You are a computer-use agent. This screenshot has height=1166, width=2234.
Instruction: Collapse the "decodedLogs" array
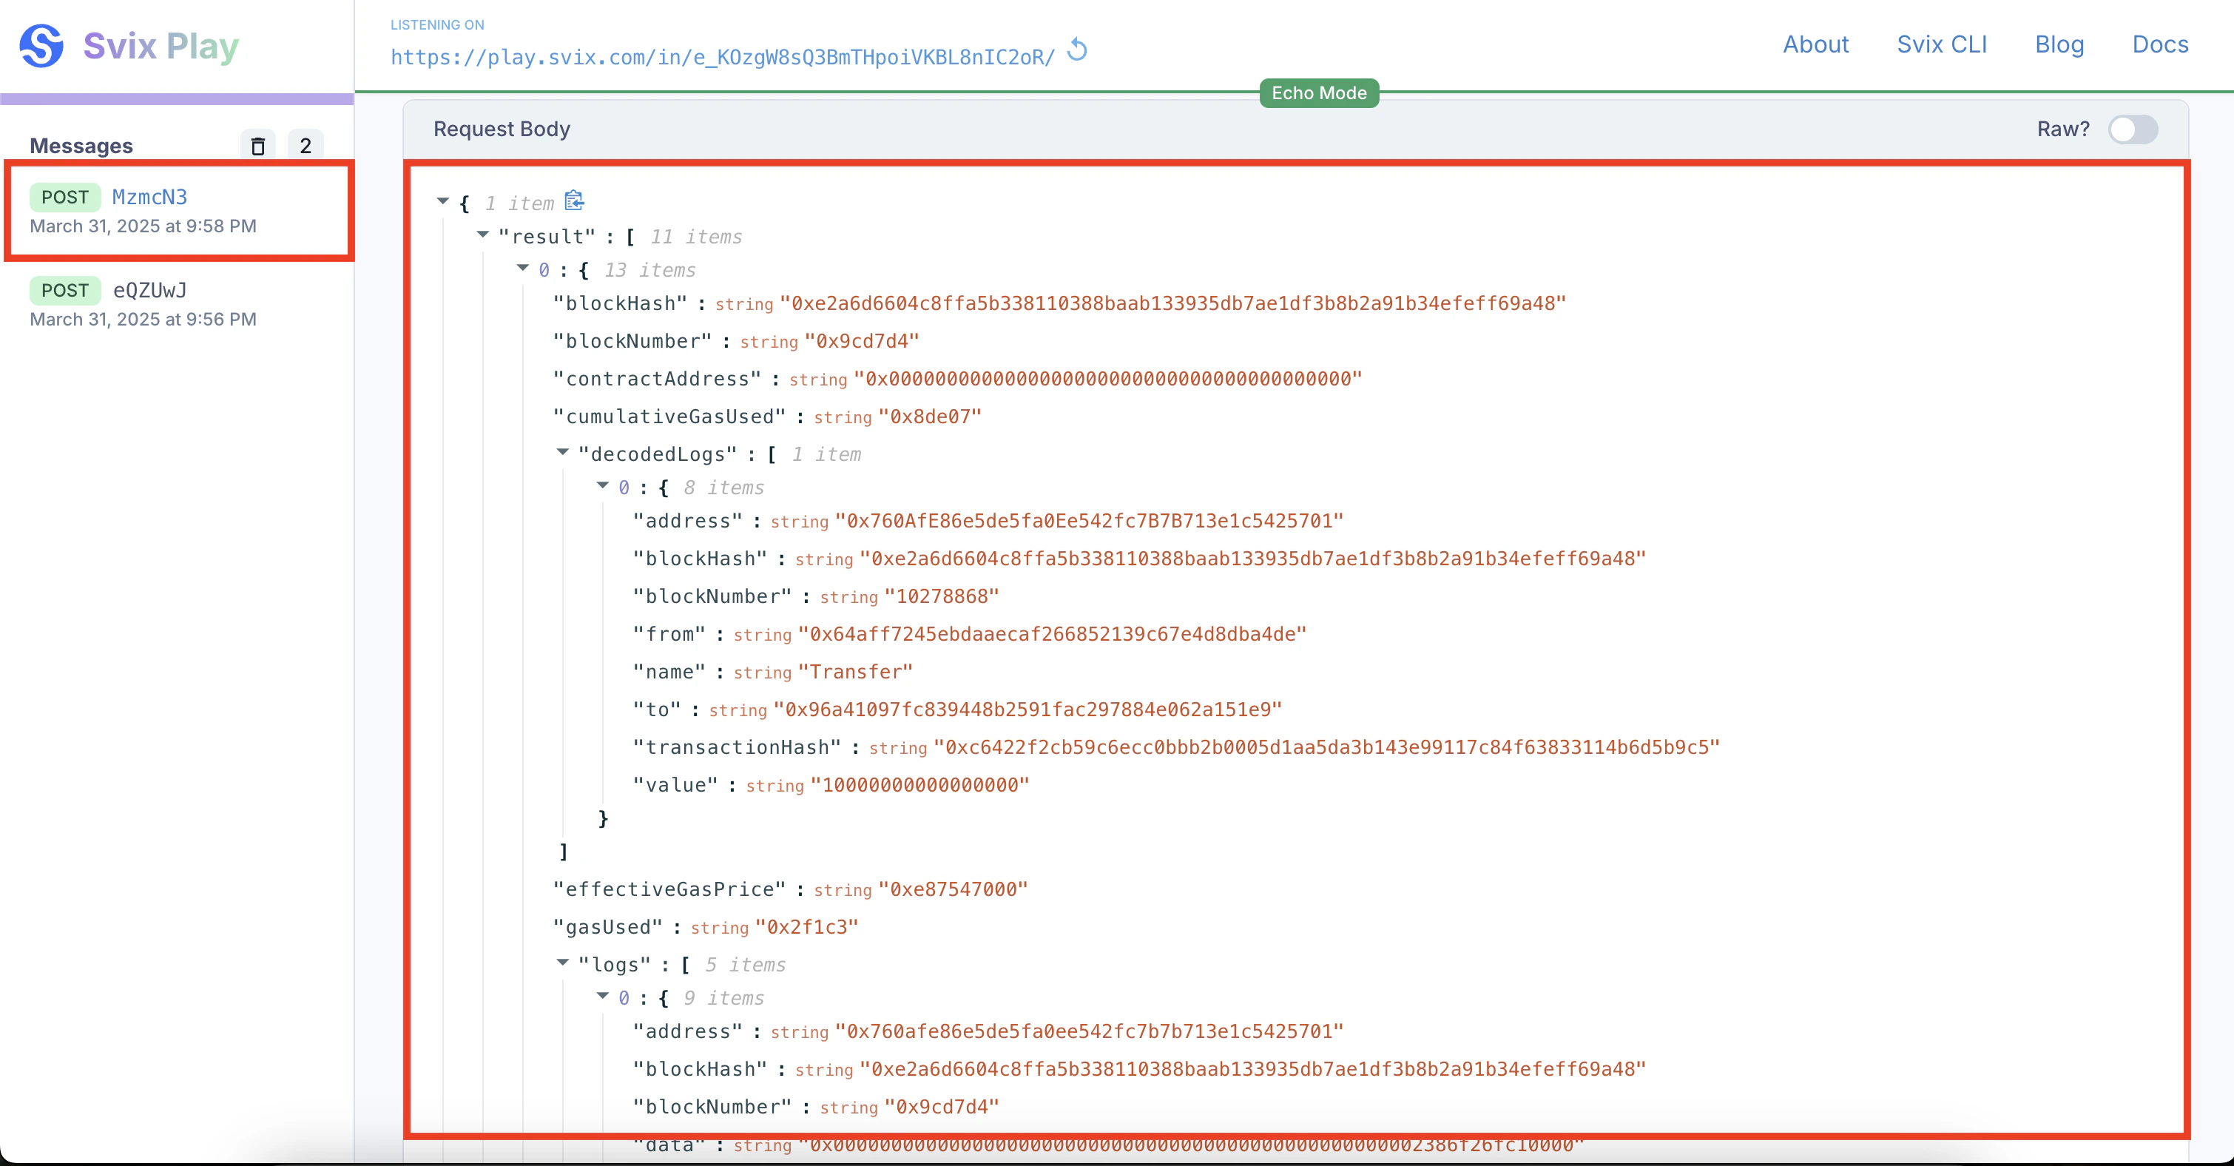tap(563, 452)
